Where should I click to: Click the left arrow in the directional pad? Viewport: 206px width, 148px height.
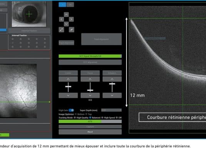tap(61, 19)
